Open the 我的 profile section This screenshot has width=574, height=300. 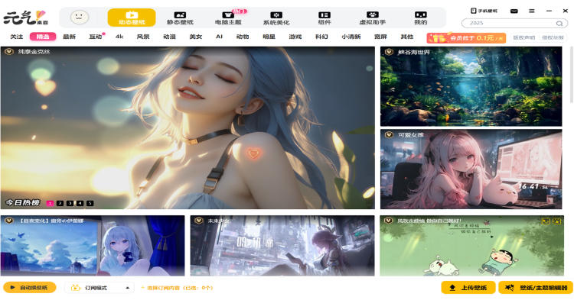tap(421, 18)
